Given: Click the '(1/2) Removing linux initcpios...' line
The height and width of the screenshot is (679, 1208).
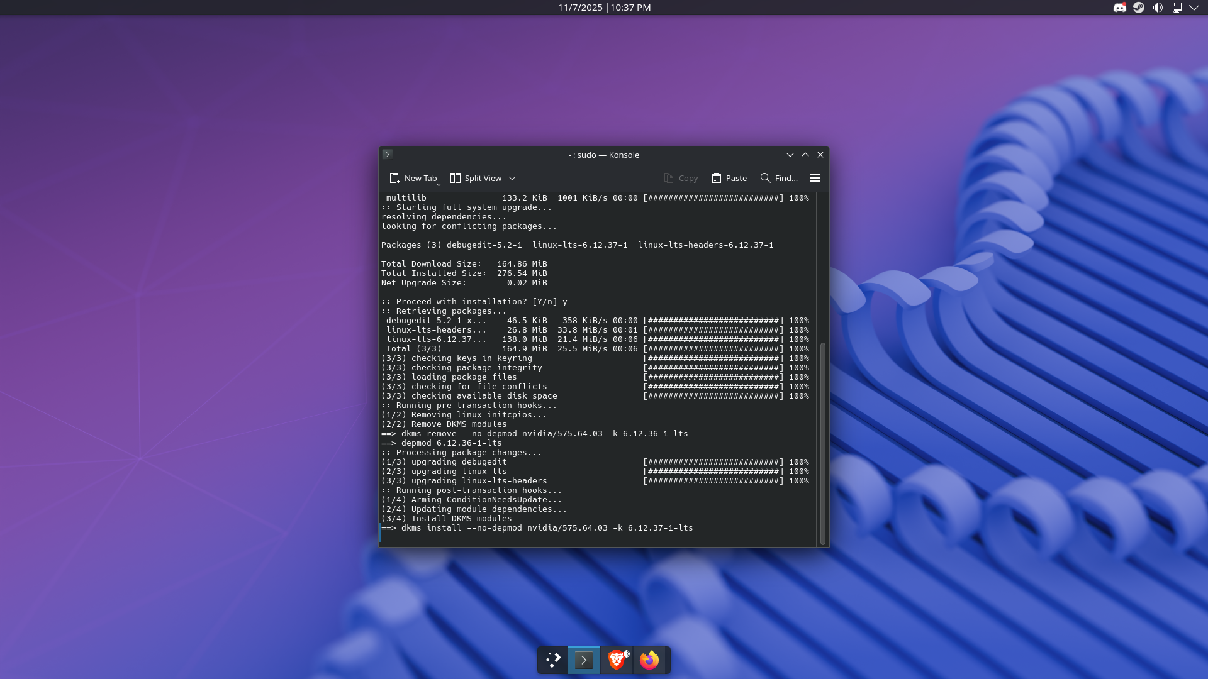Looking at the screenshot, I should [x=464, y=415].
